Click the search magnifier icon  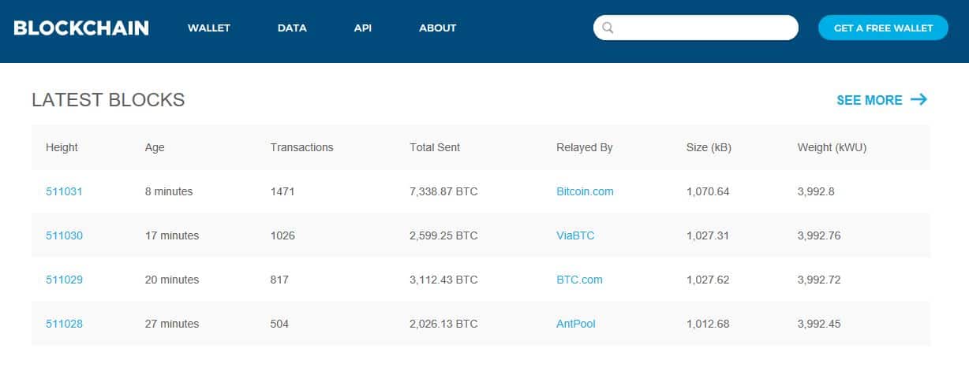pyautogui.click(x=608, y=28)
